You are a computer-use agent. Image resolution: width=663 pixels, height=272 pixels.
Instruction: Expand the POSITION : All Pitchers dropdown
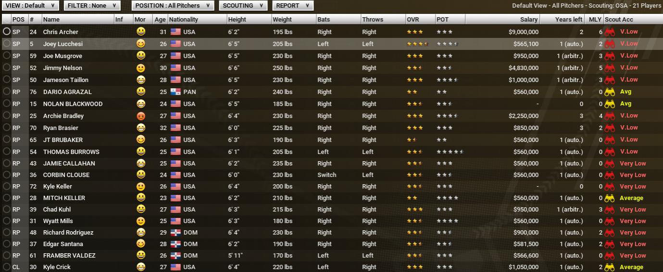click(173, 6)
